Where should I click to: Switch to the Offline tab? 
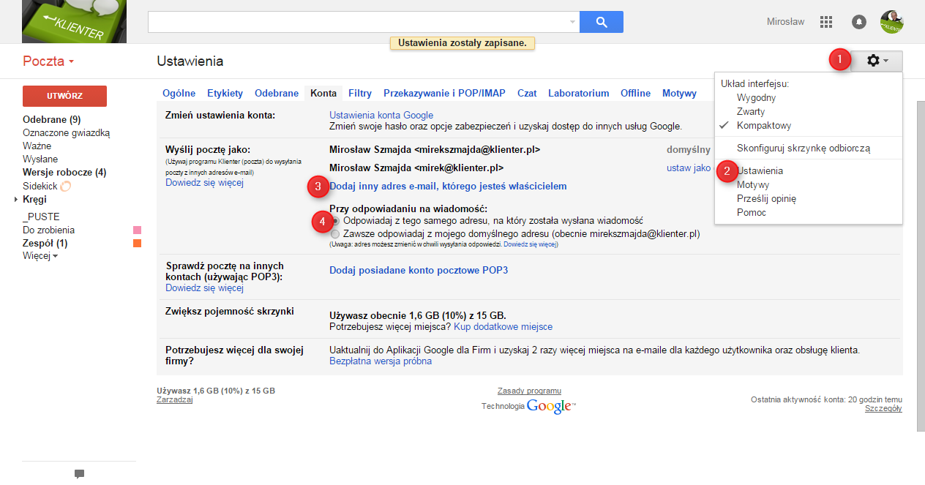click(x=636, y=93)
